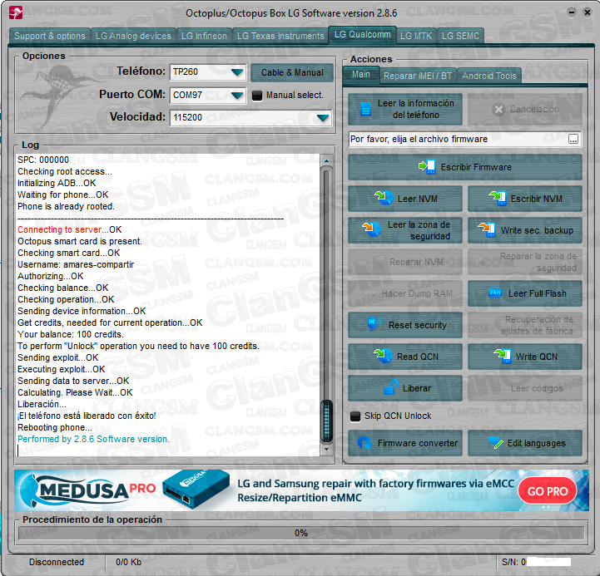Screen dimensions: 600x576
Task: Click the 'SPC: 000000' log line
Action: [43, 160]
